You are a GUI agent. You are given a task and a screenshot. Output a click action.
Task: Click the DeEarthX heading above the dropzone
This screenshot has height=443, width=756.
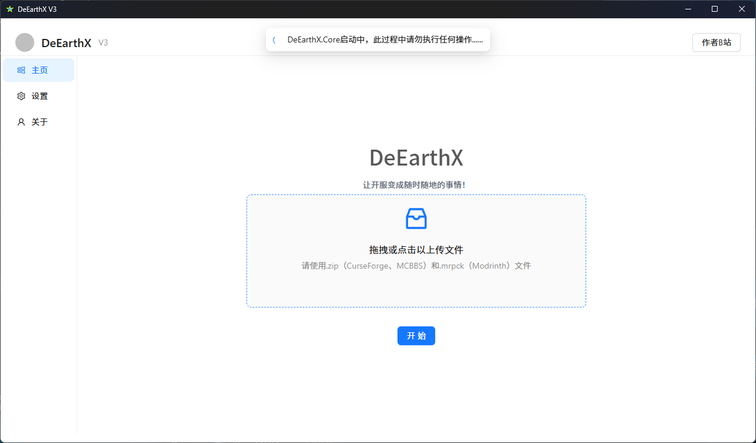416,157
